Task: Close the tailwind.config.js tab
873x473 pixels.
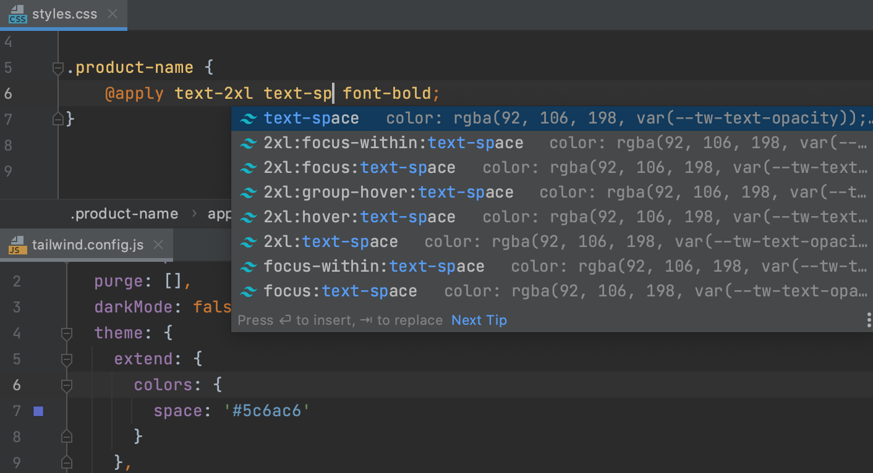Action: [158, 245]
